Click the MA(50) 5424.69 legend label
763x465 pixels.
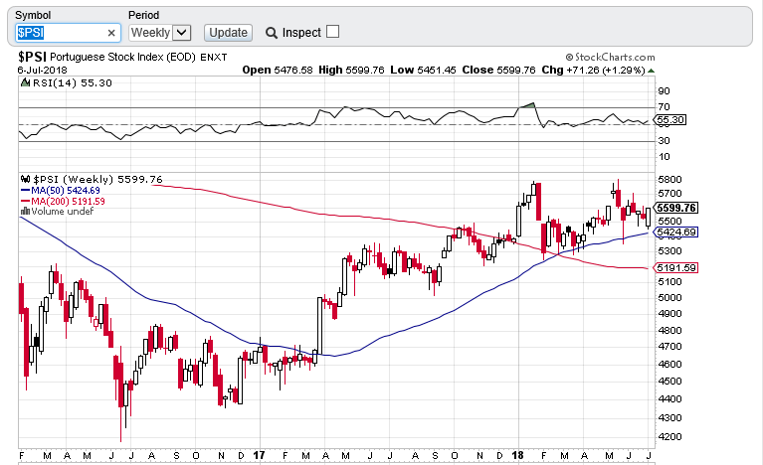click(66, 191)
